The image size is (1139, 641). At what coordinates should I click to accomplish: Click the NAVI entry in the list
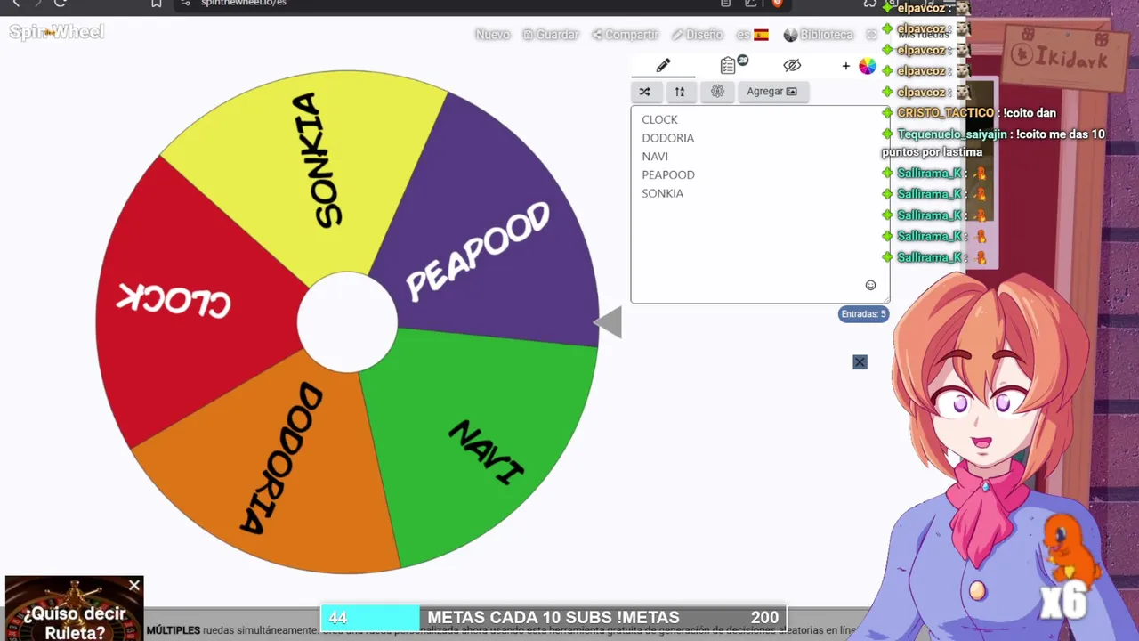(x=655, y=157)
